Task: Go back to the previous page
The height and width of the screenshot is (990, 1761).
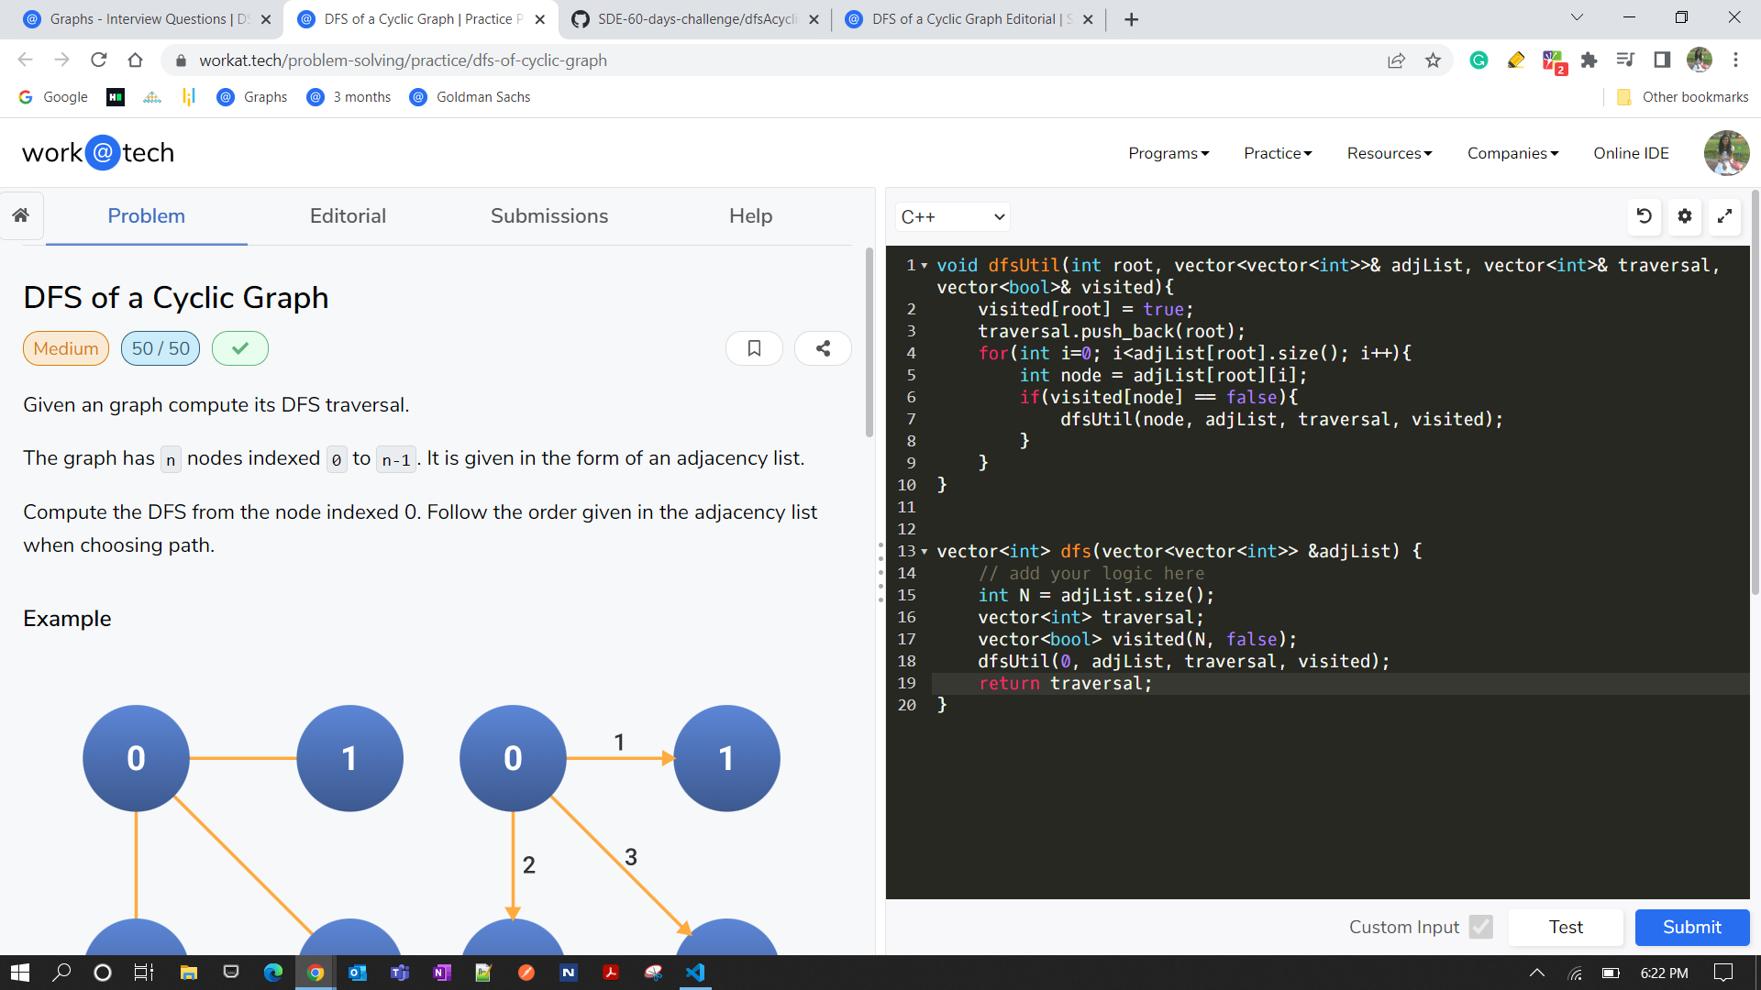Action: tap(25, 60)
